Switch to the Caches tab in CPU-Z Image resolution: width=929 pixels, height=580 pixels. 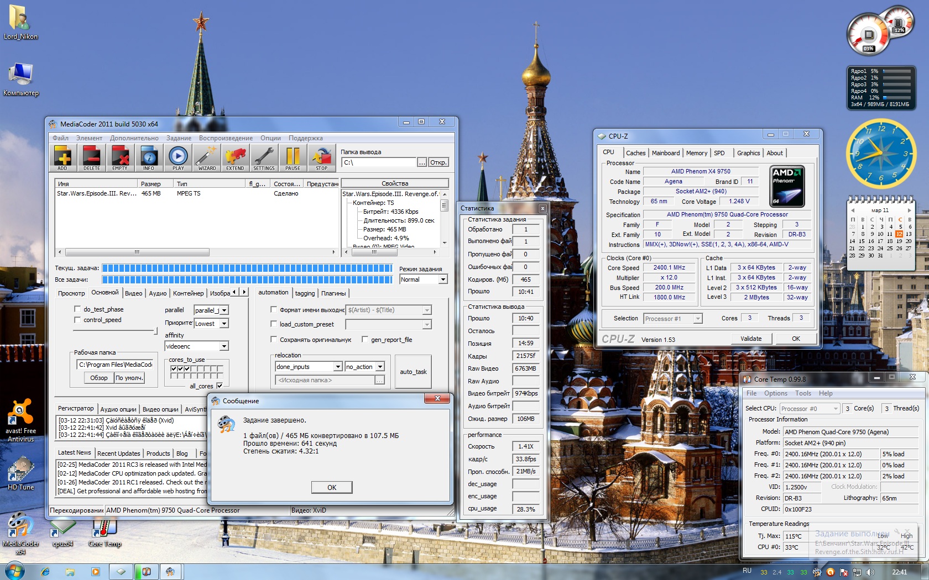pyautogui.click(x=636, y=153)
